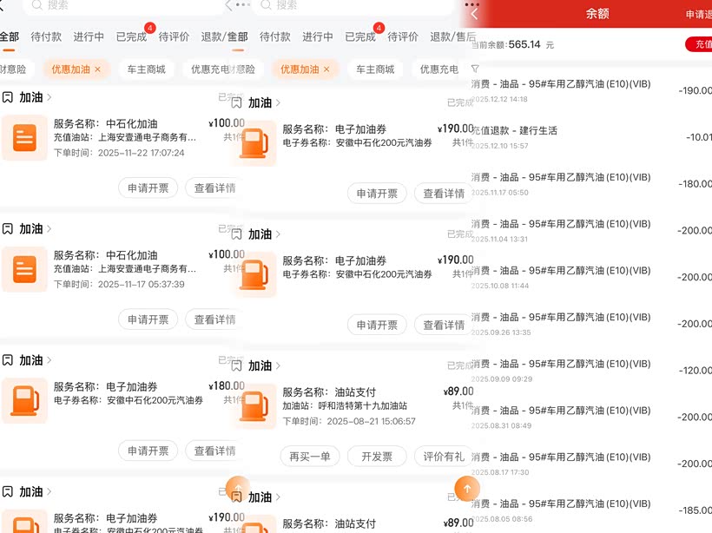Switch to 待付款 tab above 中石化加油 orders
The height and width of the screenshot is (533, 712).
46,36
